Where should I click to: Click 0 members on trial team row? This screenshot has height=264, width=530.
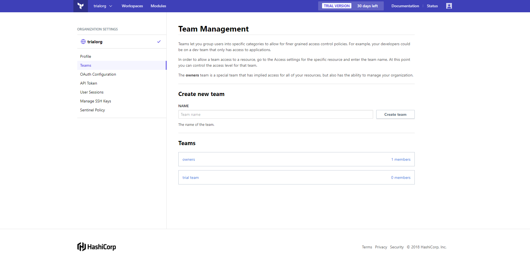401,177
